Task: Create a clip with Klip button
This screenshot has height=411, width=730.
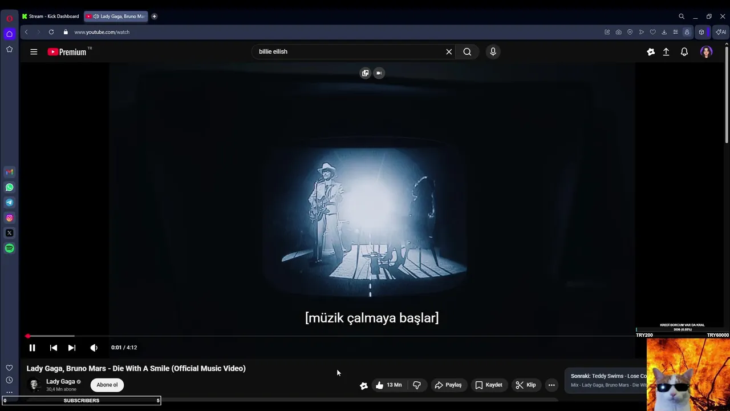Action: 526,385
